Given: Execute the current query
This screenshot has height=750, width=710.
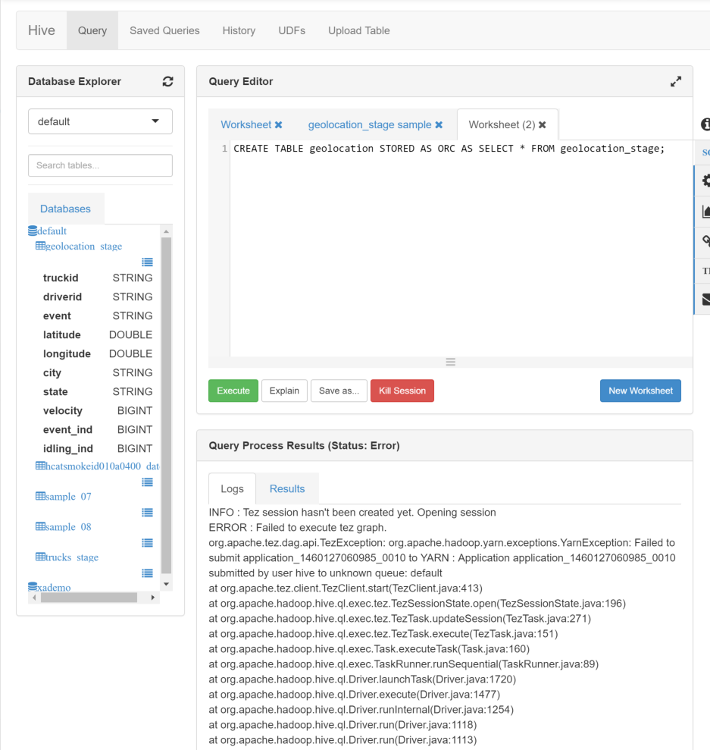Looking at the screenshot, I should point(233,391).
